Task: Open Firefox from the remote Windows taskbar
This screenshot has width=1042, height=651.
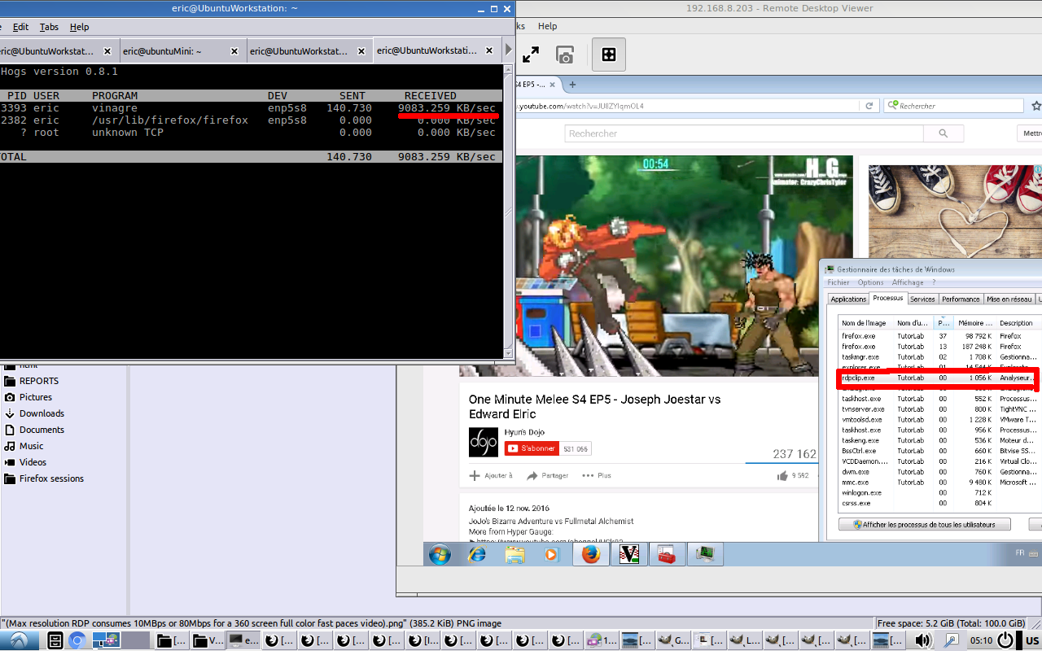Action: pos(590,554)
